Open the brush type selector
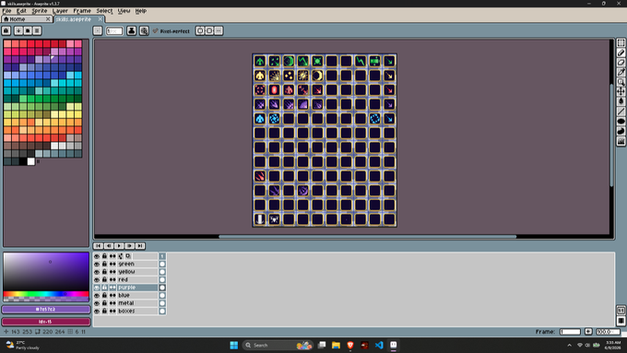 98,30
